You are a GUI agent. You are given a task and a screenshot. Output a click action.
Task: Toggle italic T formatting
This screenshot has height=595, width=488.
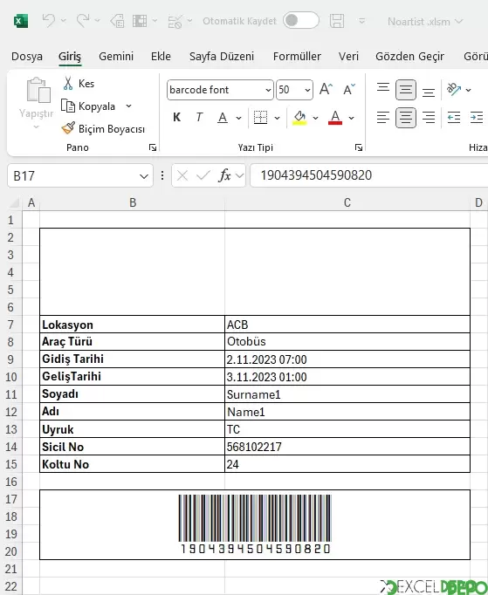tap(199, 118)
